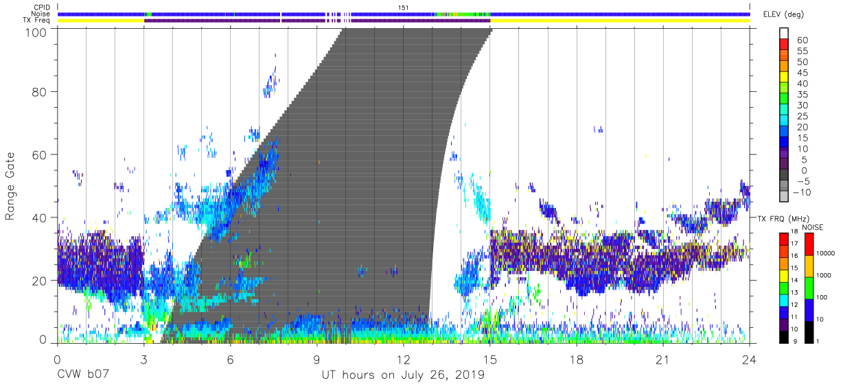Pick the yellow segment of the ELEV colorbar

point(785,77)
